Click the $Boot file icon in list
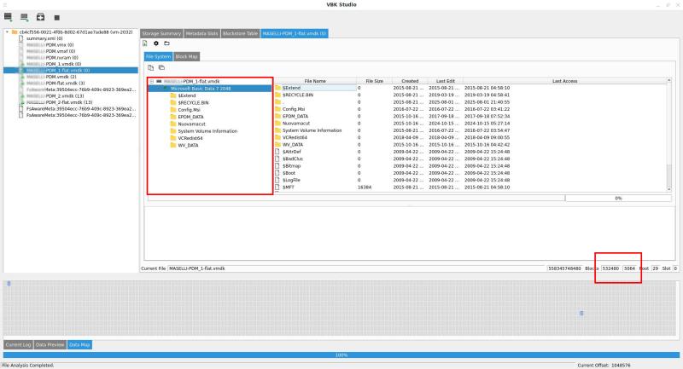683x369 pixels. (x=277, y=173)
